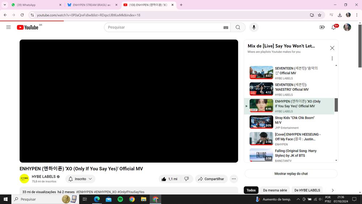The image size is (362, 204).
Task: Click the #ENHYPEN_XO hashtag
Action: (105, 192)
